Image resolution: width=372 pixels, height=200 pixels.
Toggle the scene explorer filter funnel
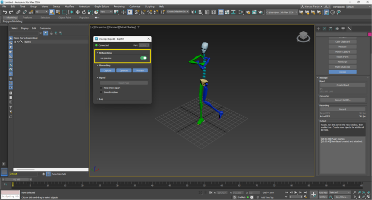coord(46,33)
